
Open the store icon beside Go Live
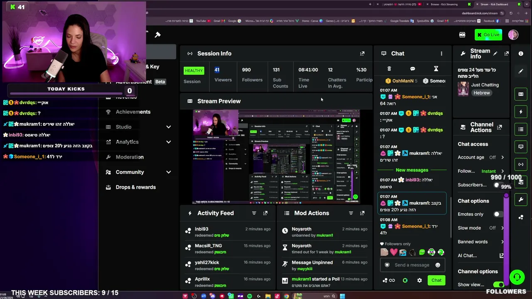point(462,35)
